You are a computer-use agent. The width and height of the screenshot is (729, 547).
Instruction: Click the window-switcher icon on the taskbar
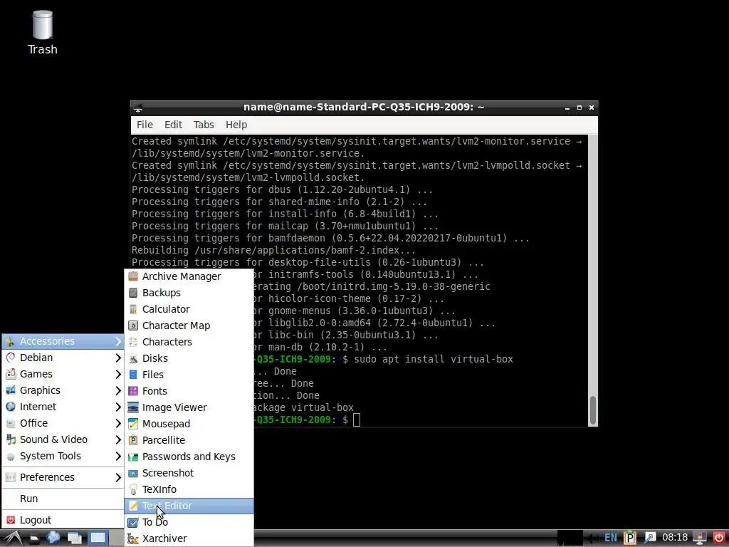click(x=74, y=538)
